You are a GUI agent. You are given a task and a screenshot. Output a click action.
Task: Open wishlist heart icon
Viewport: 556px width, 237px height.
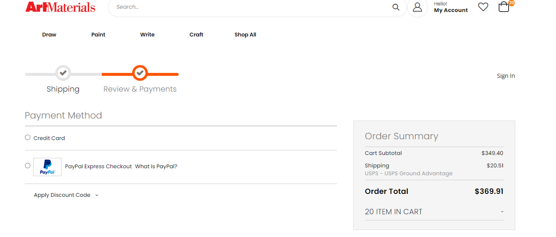[x=483, y=7]
